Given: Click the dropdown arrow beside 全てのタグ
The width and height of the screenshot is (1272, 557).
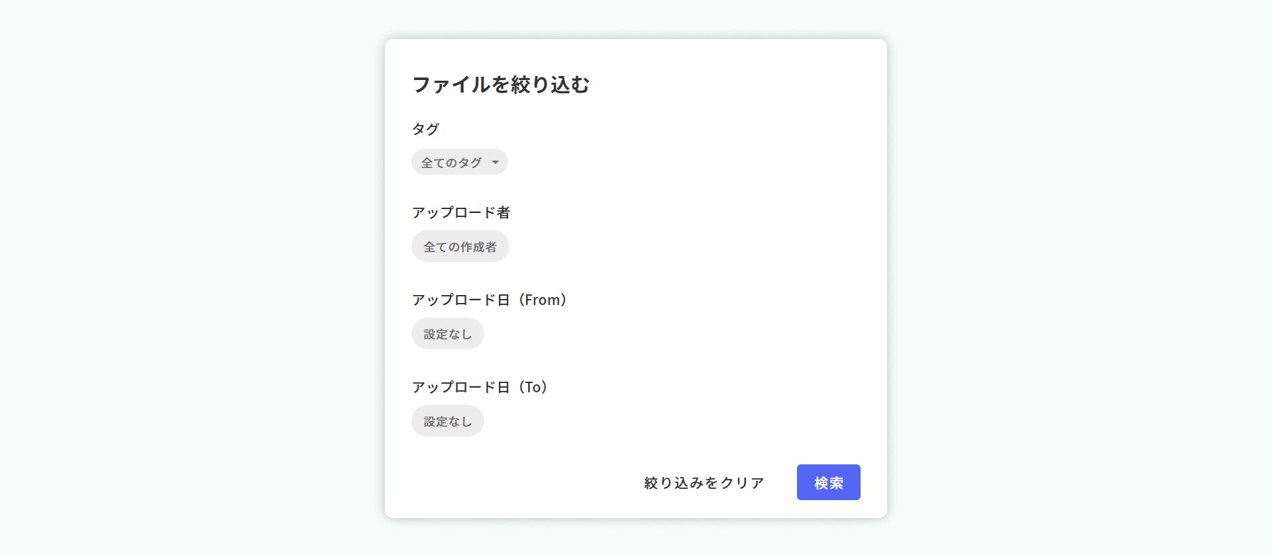Looking at the screenshot, I should (x=495, y=163).
